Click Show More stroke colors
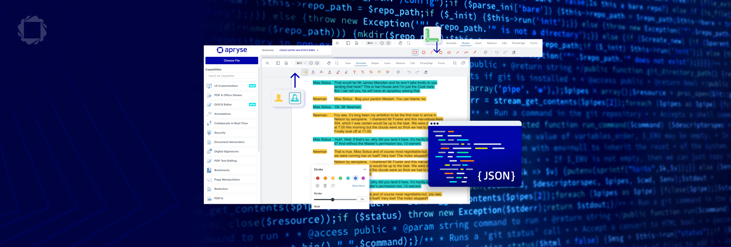731x247 pixels. [x=358, y=186]
